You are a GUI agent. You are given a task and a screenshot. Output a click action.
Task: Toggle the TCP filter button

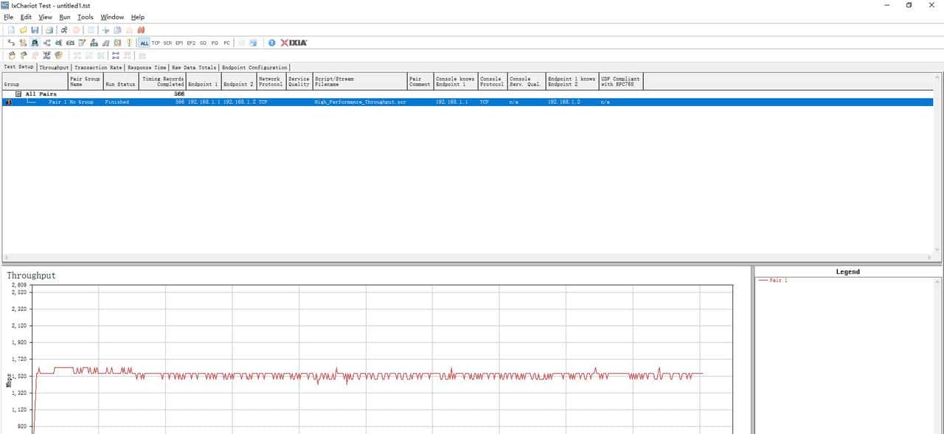156,43
